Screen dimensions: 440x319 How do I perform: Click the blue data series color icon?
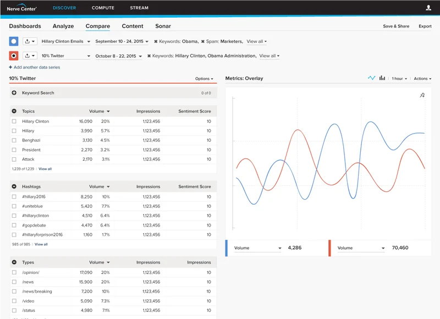(13, 41)
